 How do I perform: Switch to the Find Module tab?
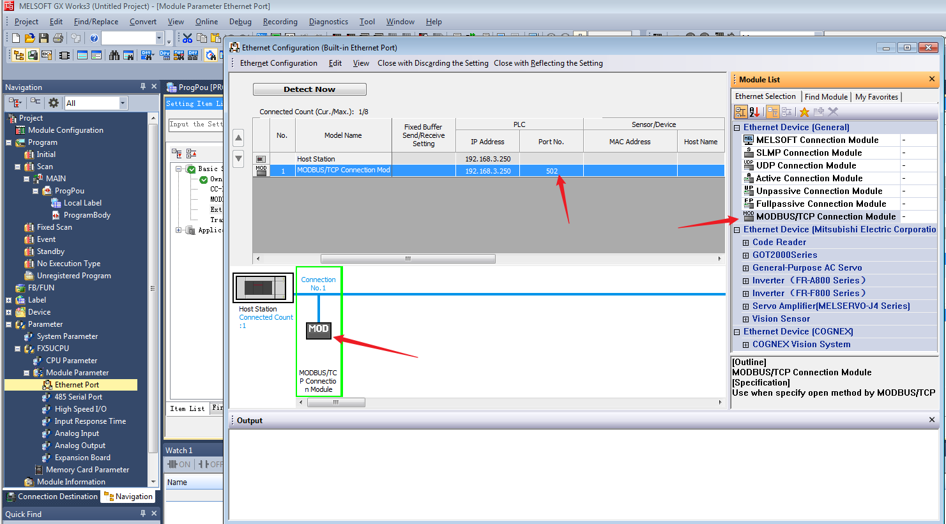click(826, 97)
